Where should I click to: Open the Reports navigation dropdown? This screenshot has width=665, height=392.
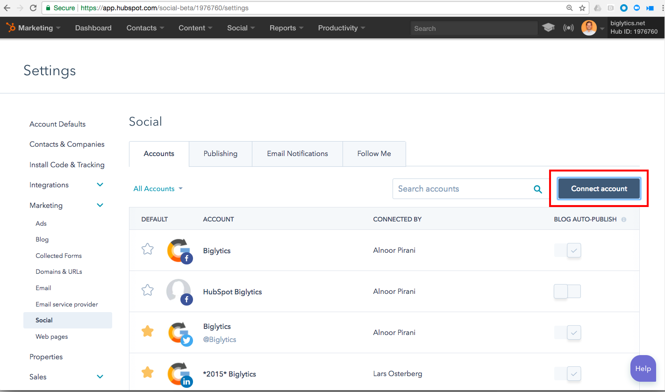286,28
